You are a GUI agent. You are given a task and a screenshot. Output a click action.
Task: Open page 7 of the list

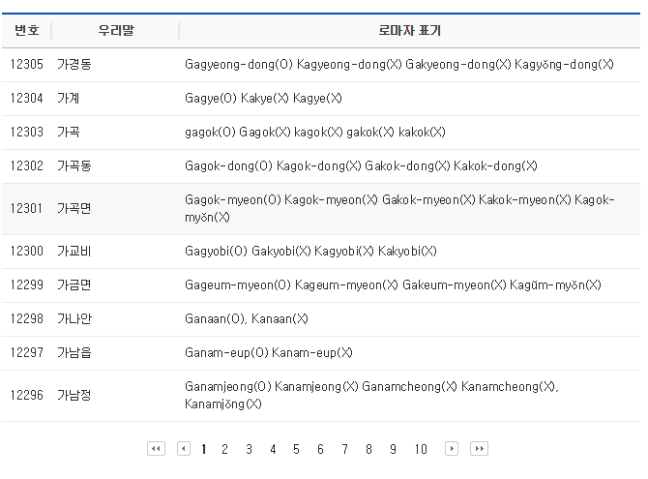tap(344, 449)
